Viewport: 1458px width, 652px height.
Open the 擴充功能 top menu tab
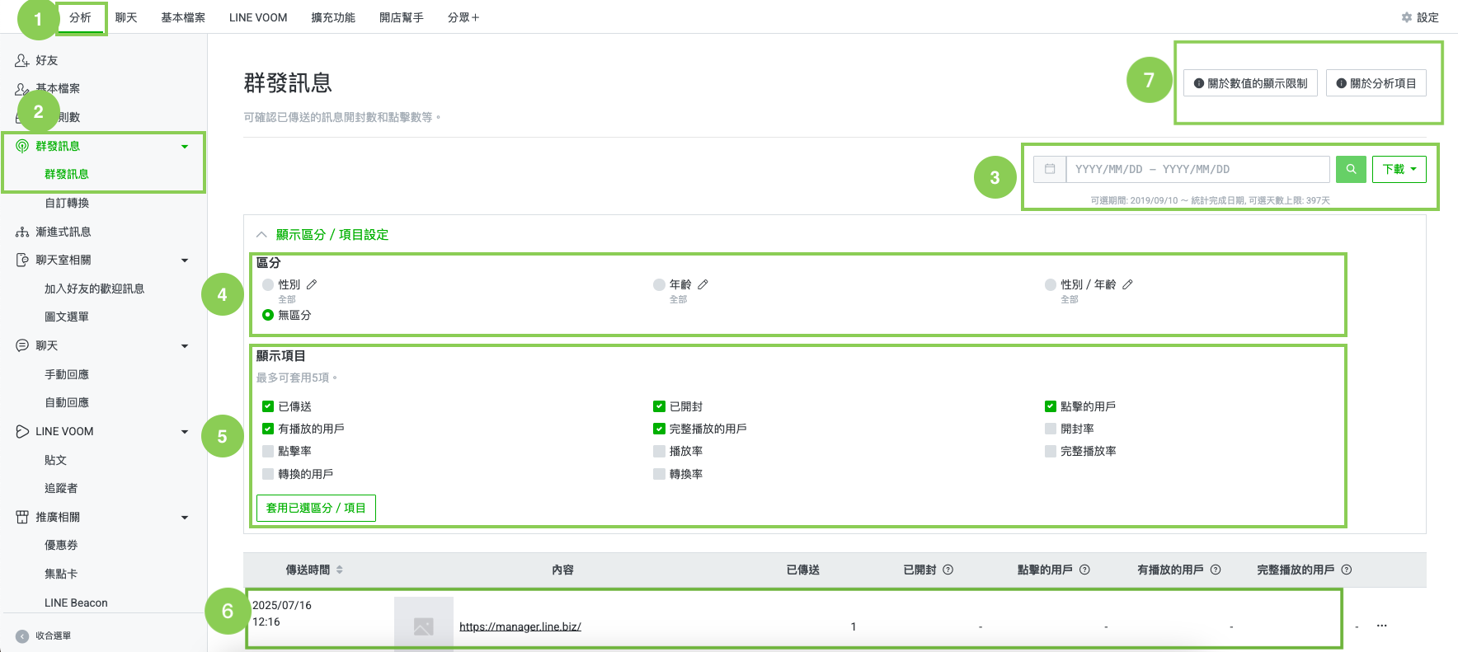click(x=333, y=17)
